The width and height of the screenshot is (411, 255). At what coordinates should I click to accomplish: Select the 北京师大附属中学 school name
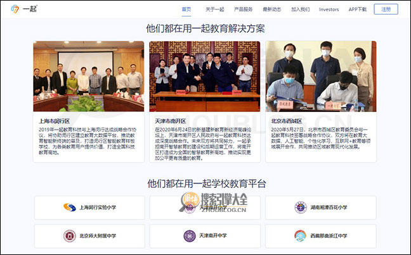[98, 236]
